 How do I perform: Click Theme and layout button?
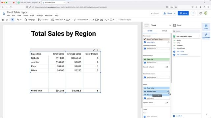click(124, 20)
